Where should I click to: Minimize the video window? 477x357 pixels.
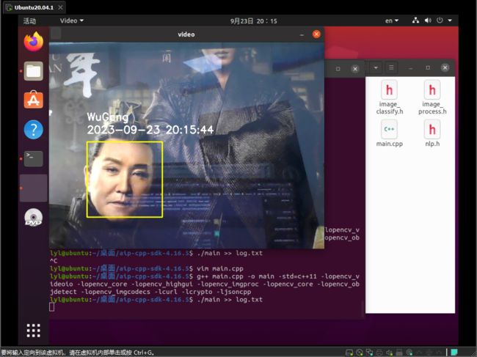302,34
